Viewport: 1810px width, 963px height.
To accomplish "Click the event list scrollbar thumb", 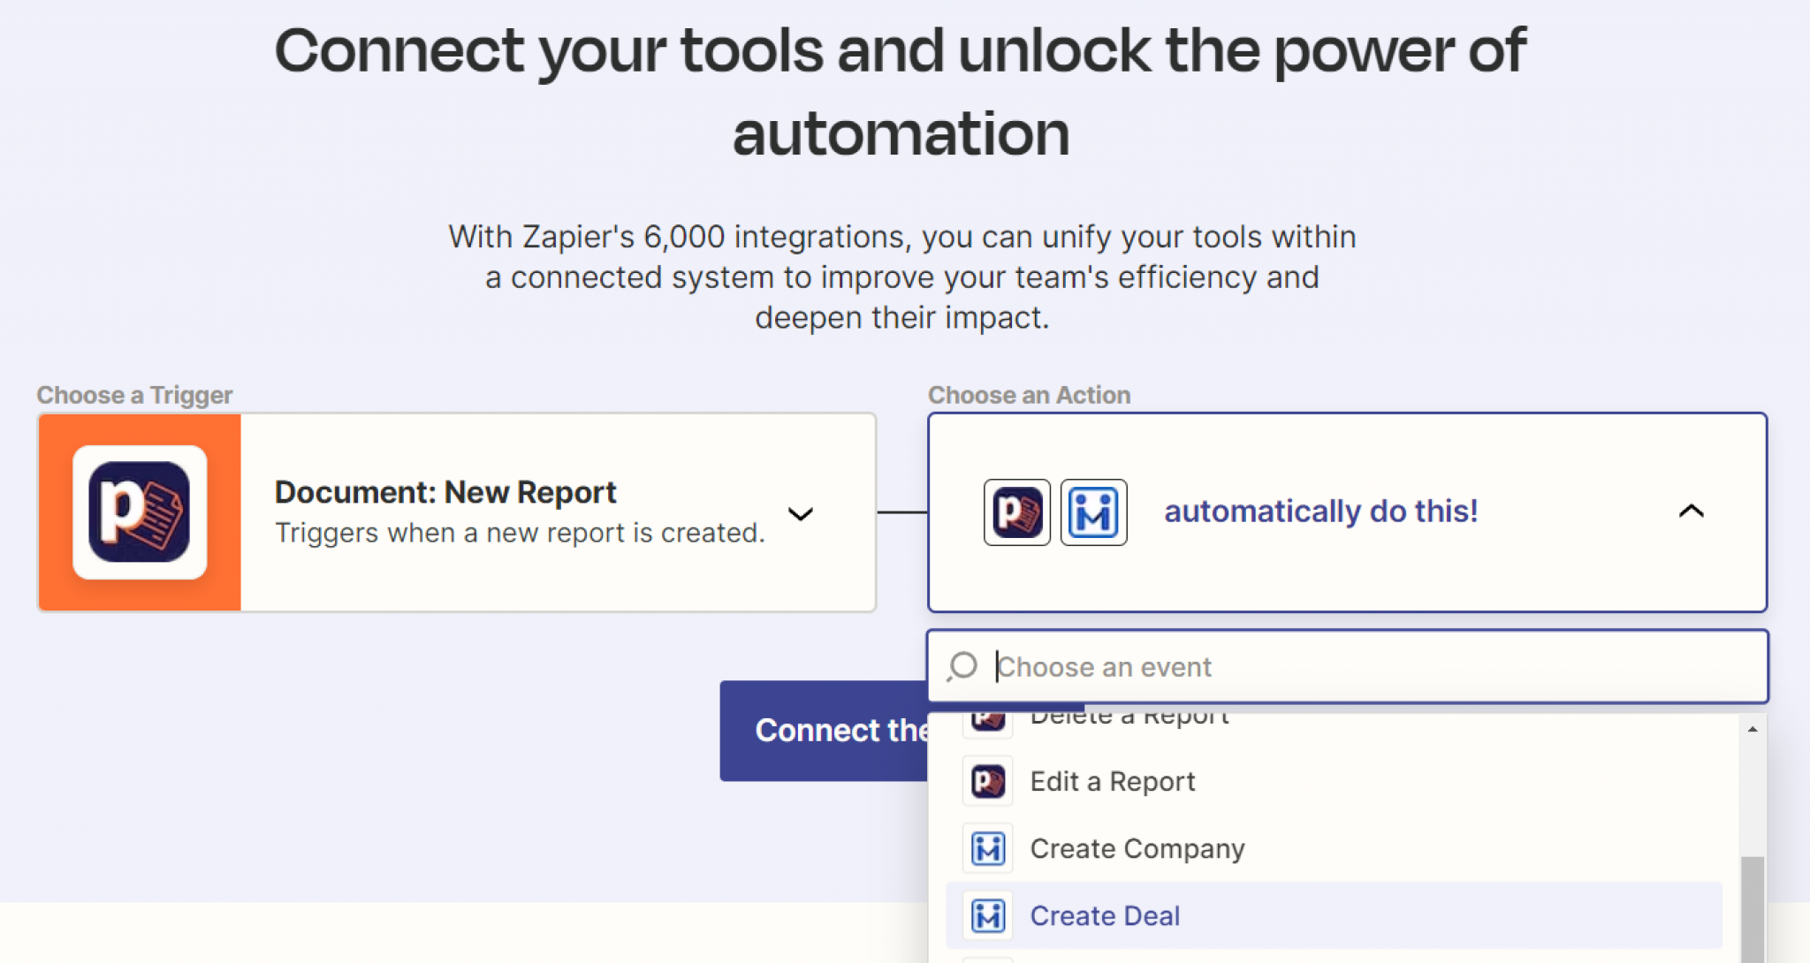I will click(1752, 908).
